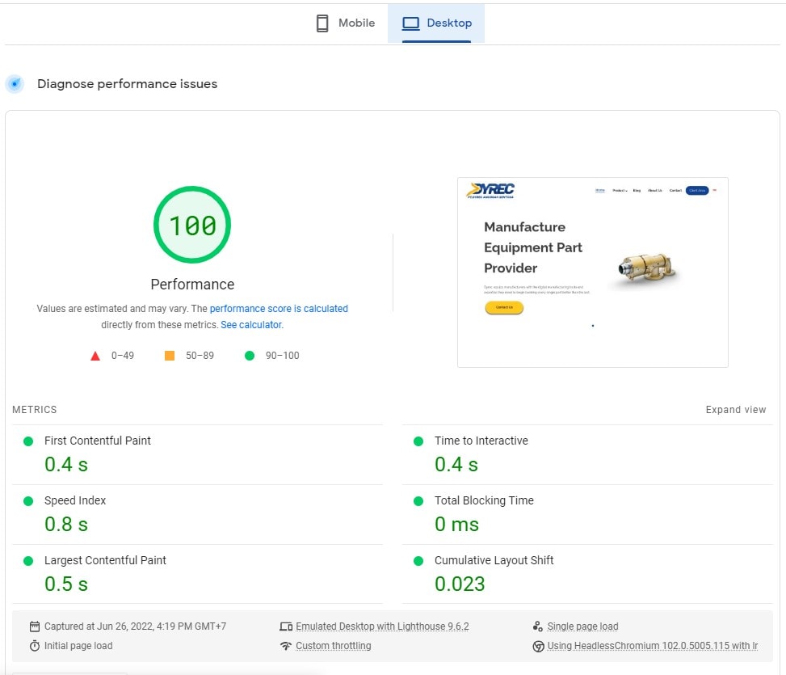The width and height of the screenshot is (786, 675).
Task: Click the Custom throttling wifi icon
Action: click(x=285, y=646)
